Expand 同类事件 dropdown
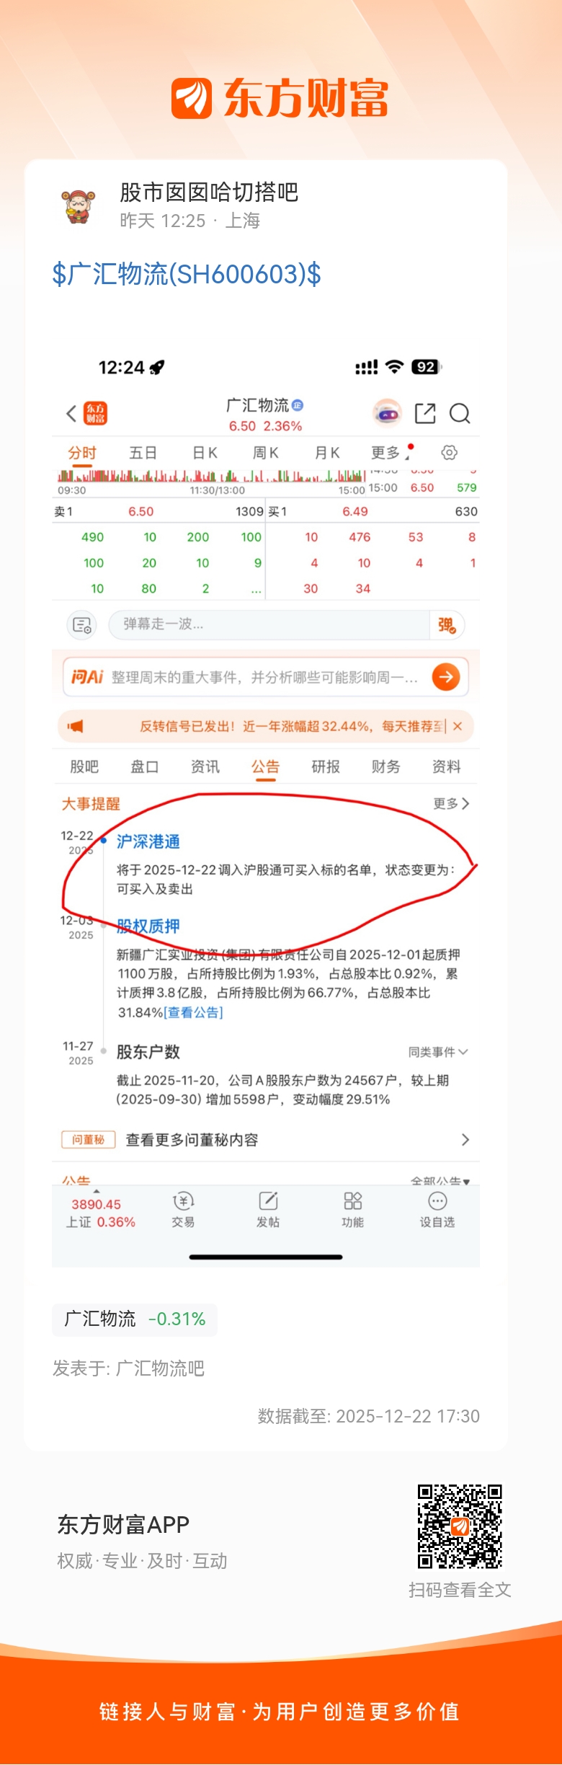This screenshot has width=562, height=1765. 438,1052
